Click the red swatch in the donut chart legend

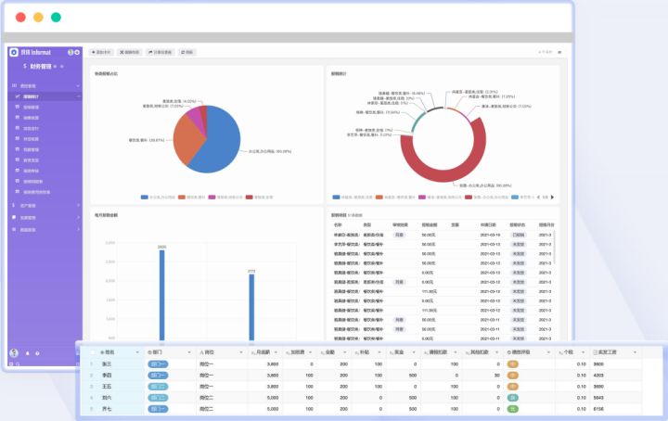[469, 198]
